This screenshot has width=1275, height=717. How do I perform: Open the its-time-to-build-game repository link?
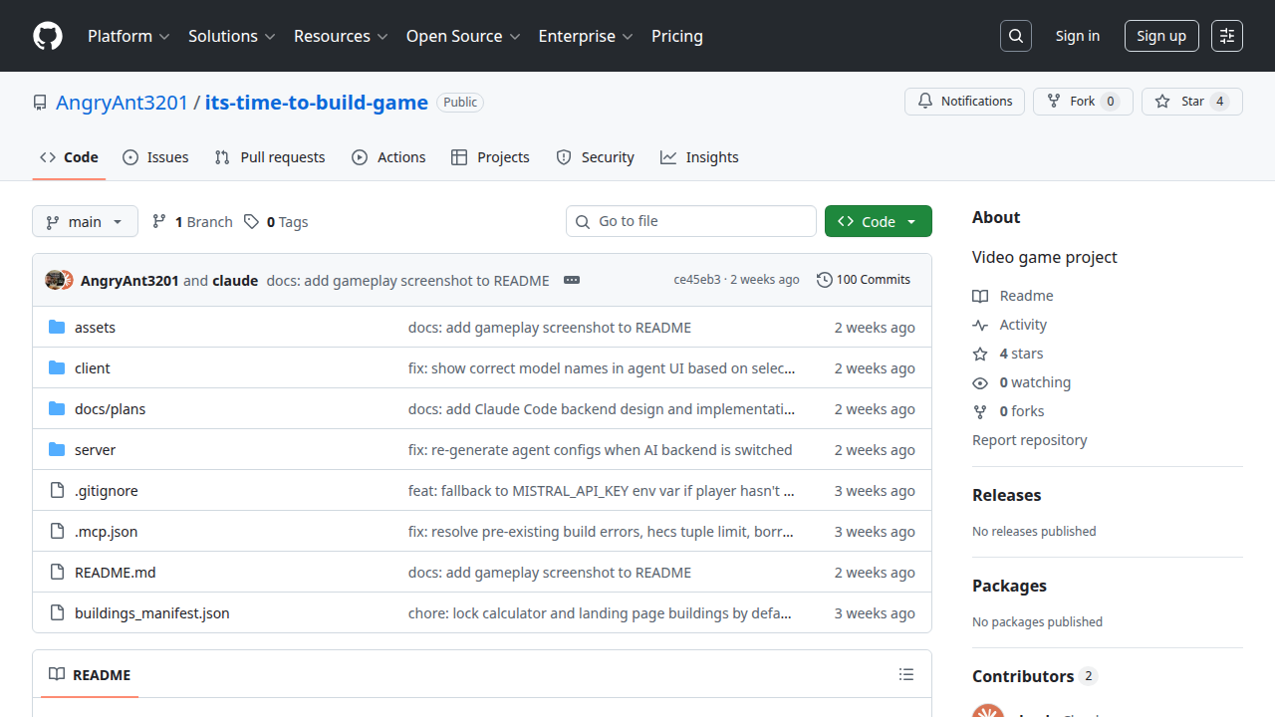click(x=317, y=103)
